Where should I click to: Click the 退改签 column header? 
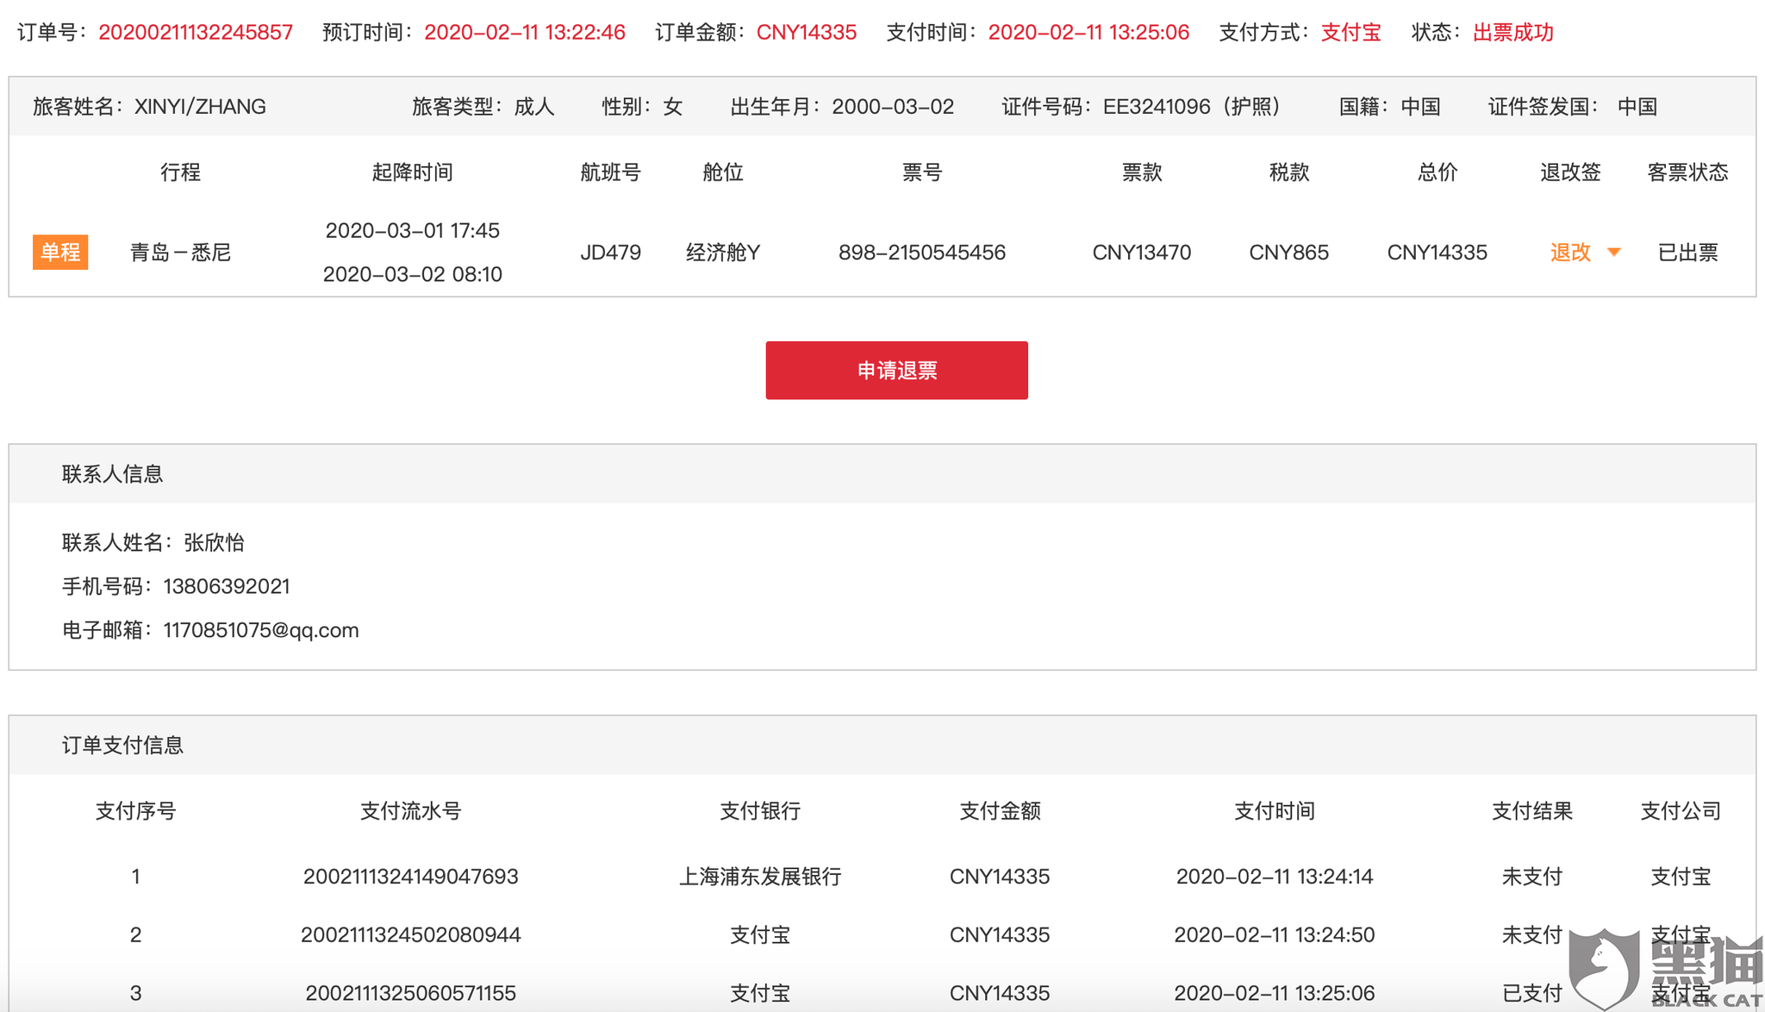pos(1570,172)
